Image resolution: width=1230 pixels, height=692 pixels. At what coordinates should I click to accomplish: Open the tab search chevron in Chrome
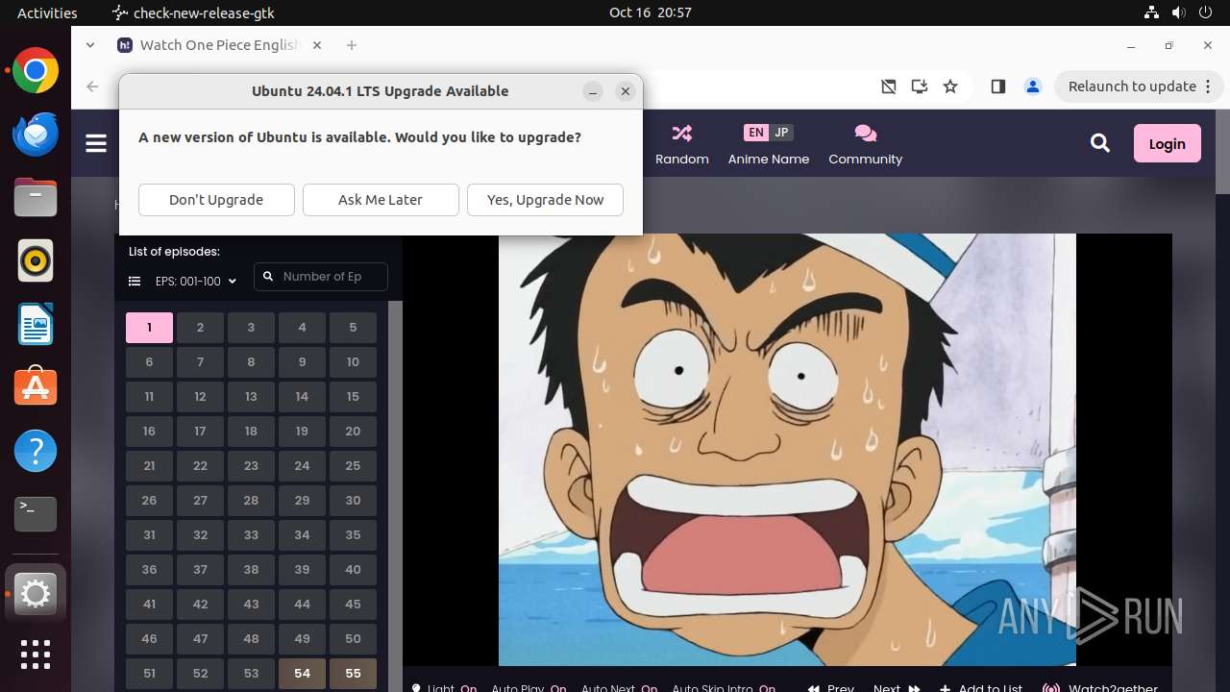[x=90, y=44]
